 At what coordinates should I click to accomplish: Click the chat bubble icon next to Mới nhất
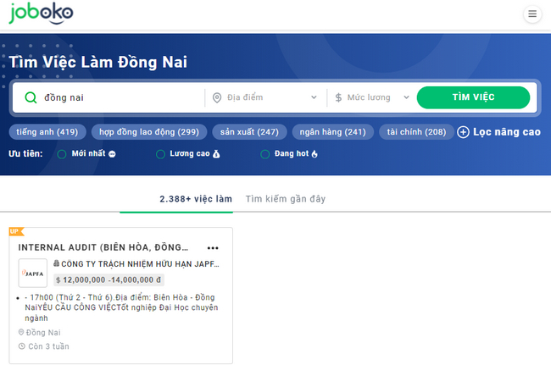(x=112, y=154)
